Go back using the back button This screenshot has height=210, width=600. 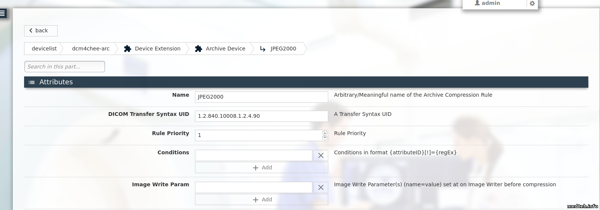[41, 31]
